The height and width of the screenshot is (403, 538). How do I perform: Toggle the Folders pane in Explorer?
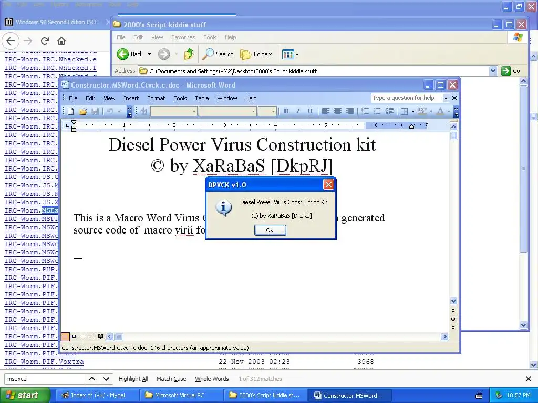click(x=256, y=54)
